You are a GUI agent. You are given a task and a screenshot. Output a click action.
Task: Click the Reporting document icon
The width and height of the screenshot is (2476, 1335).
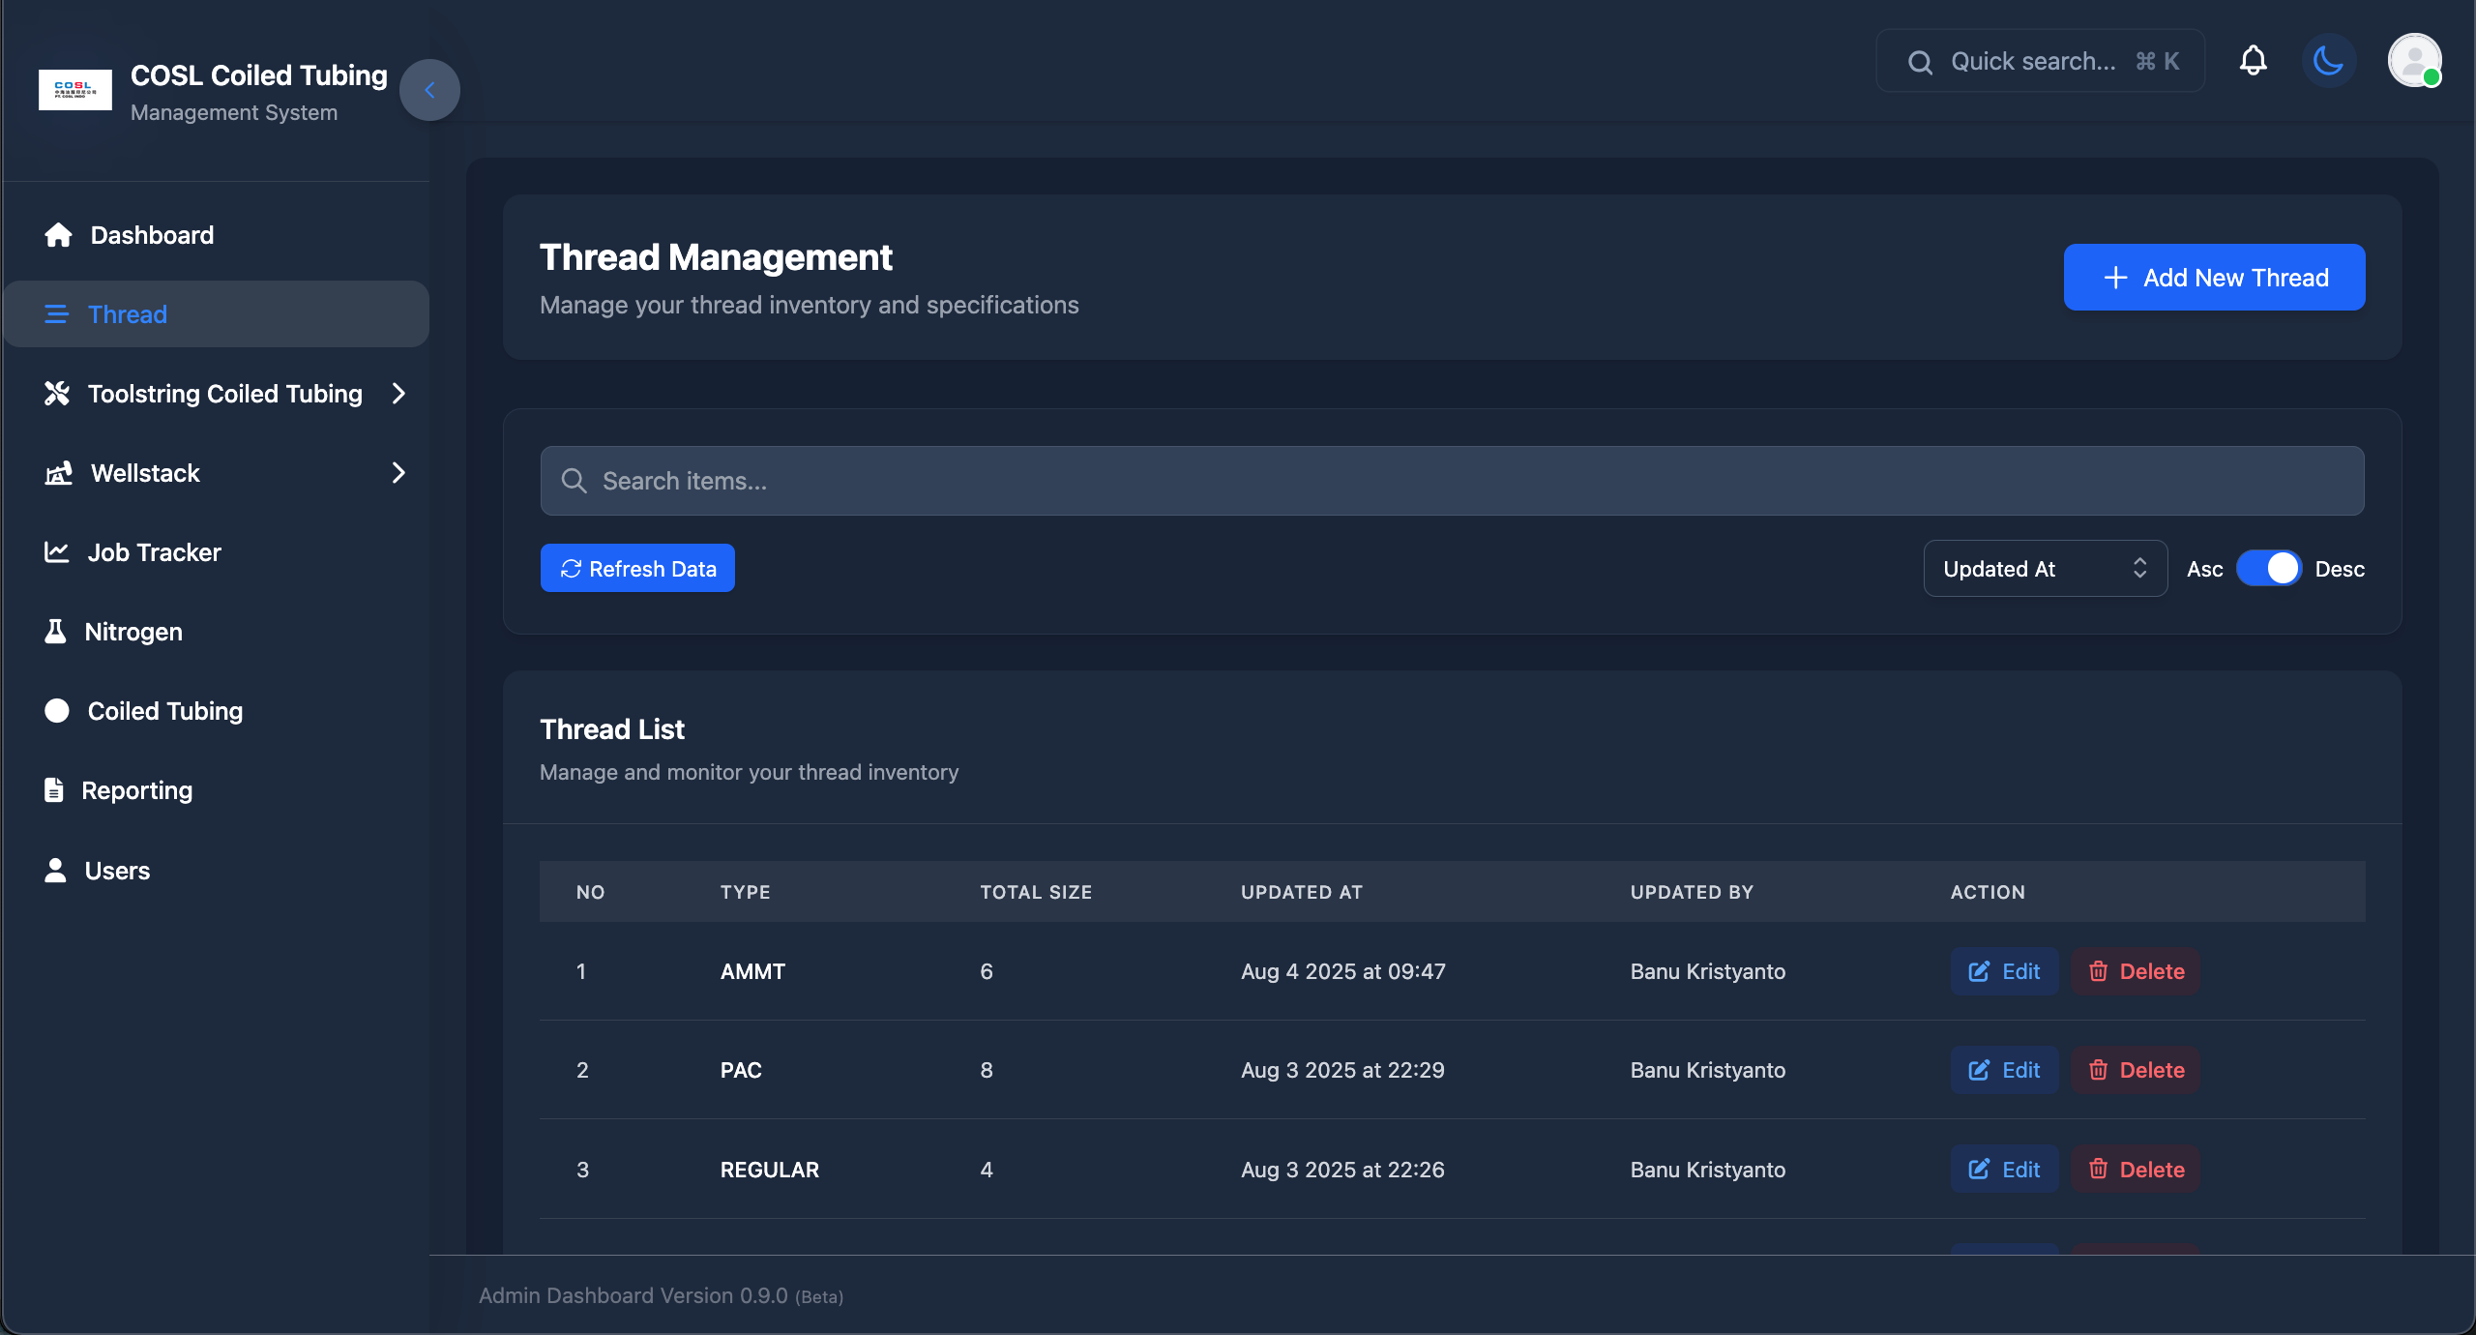pyautogui.click(x=55, y=789)
